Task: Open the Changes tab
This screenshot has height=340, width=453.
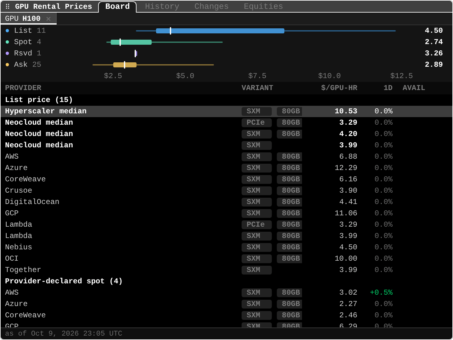Action: coord(211,6)
